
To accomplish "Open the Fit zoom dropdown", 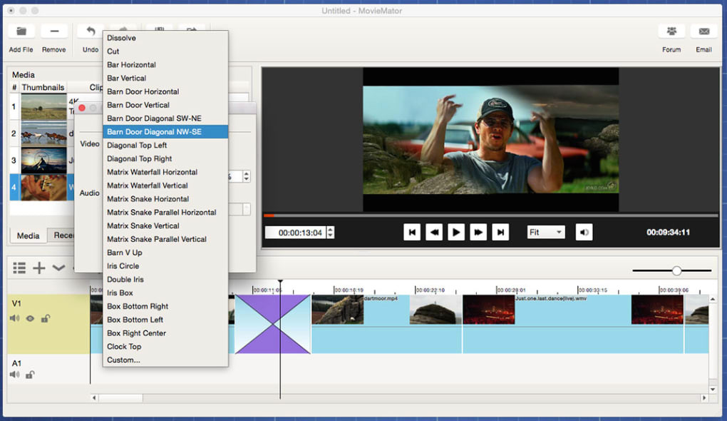I will (x=545, y=232).
